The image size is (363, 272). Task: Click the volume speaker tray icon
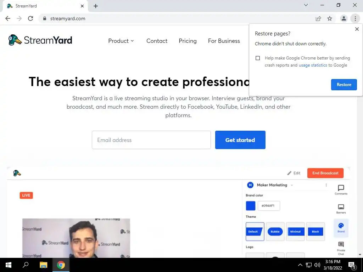(x=317, y=265)
